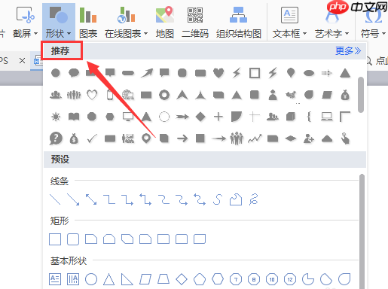Viewport: 388px width, 289px height.
Task: Open the 二维码 QR code tool
Action: tap(195, 22)
